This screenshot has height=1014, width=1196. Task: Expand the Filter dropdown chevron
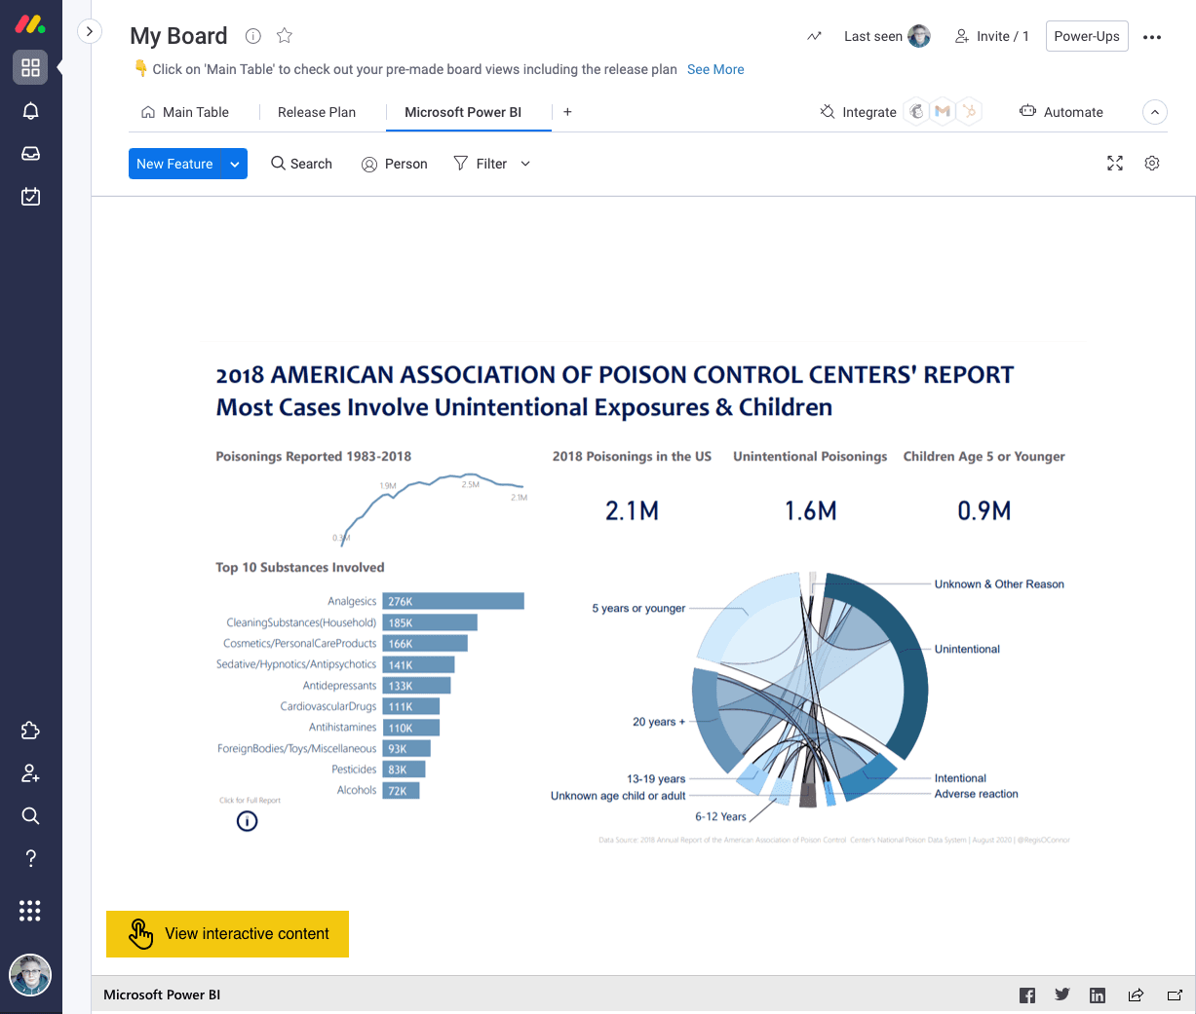pyautogui.click(x=524, y=164)
